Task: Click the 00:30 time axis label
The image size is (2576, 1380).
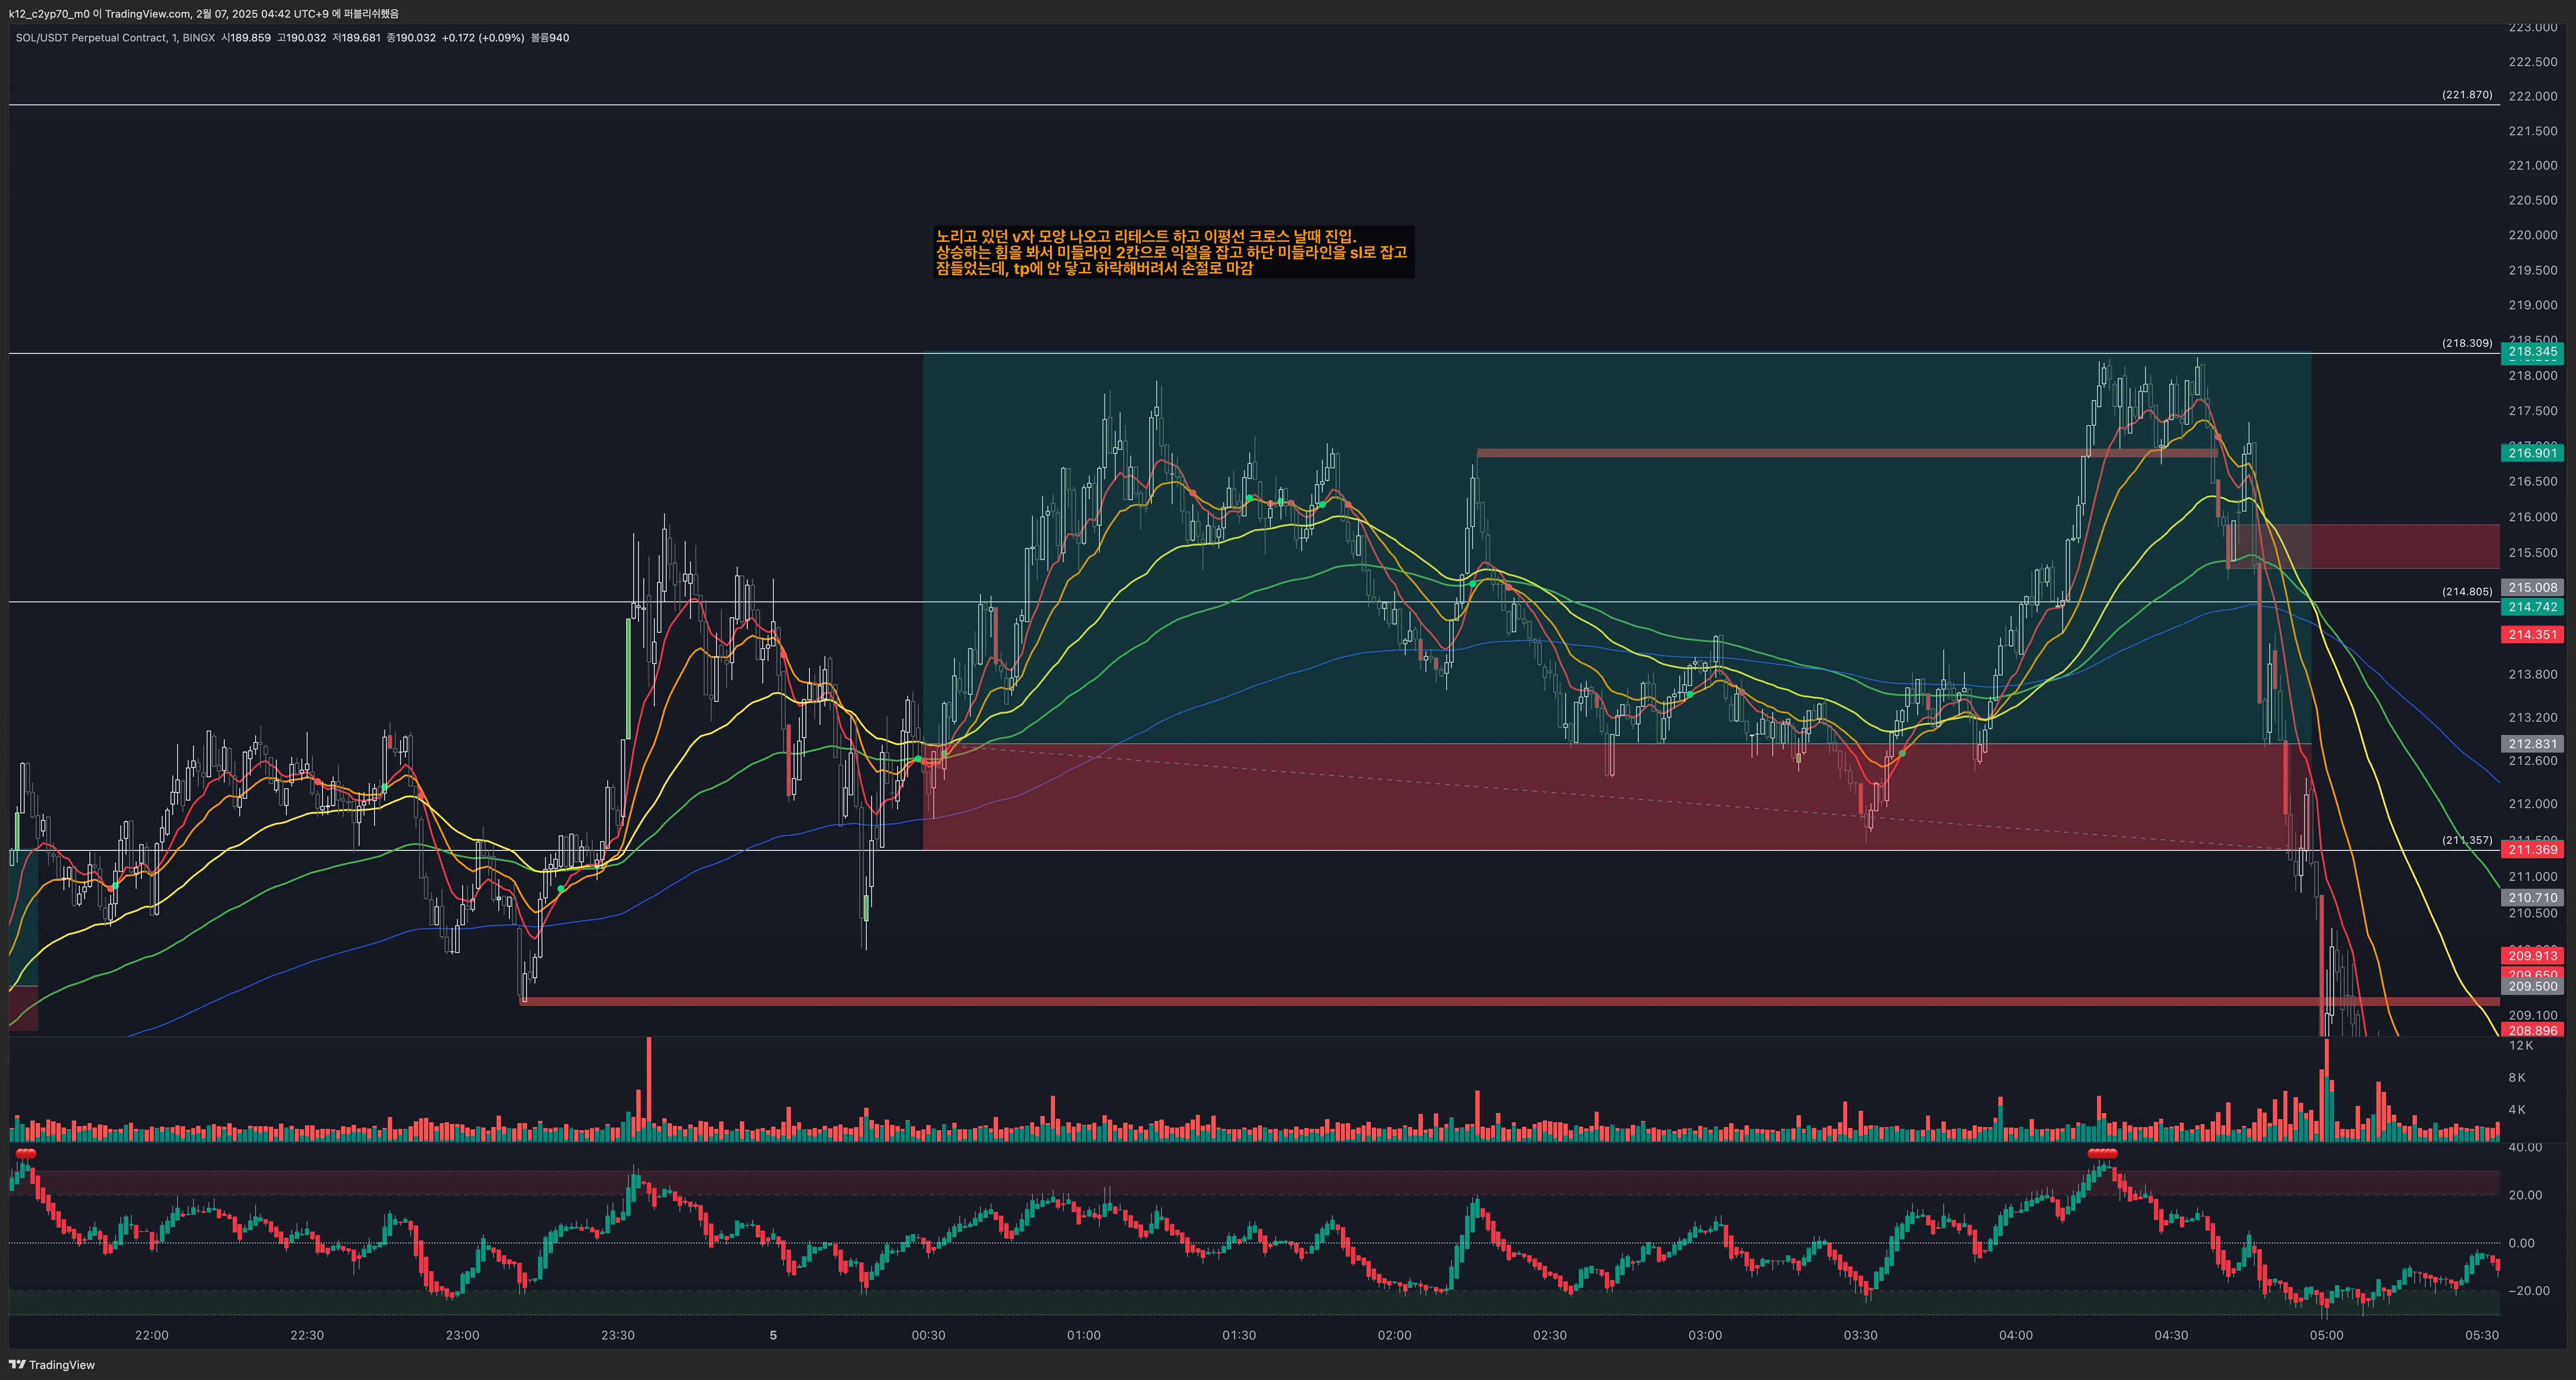Action: pos(928,1336)
